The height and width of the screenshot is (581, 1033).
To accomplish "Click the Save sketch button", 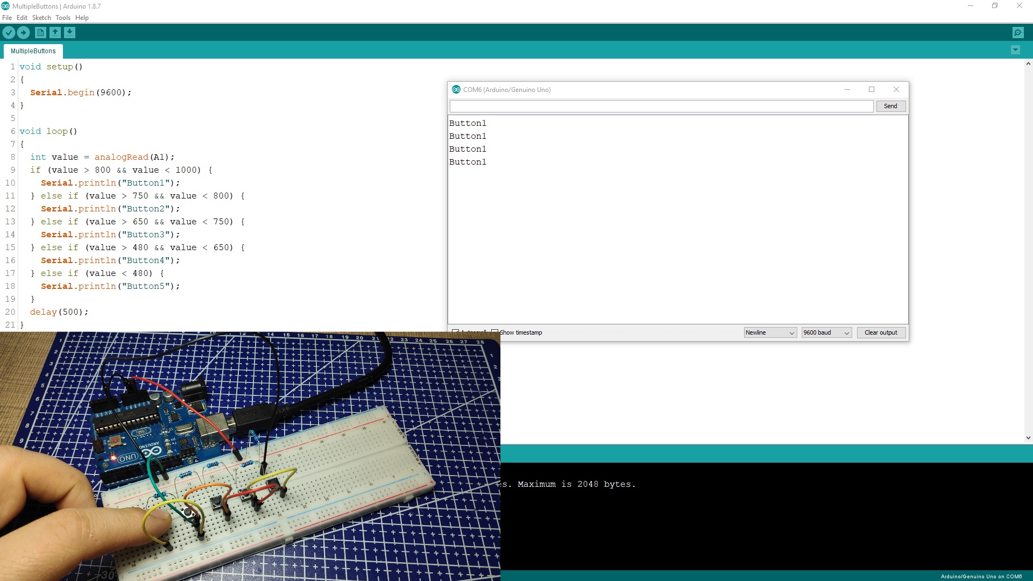I will pyautogui.click(x=69, y=32).
